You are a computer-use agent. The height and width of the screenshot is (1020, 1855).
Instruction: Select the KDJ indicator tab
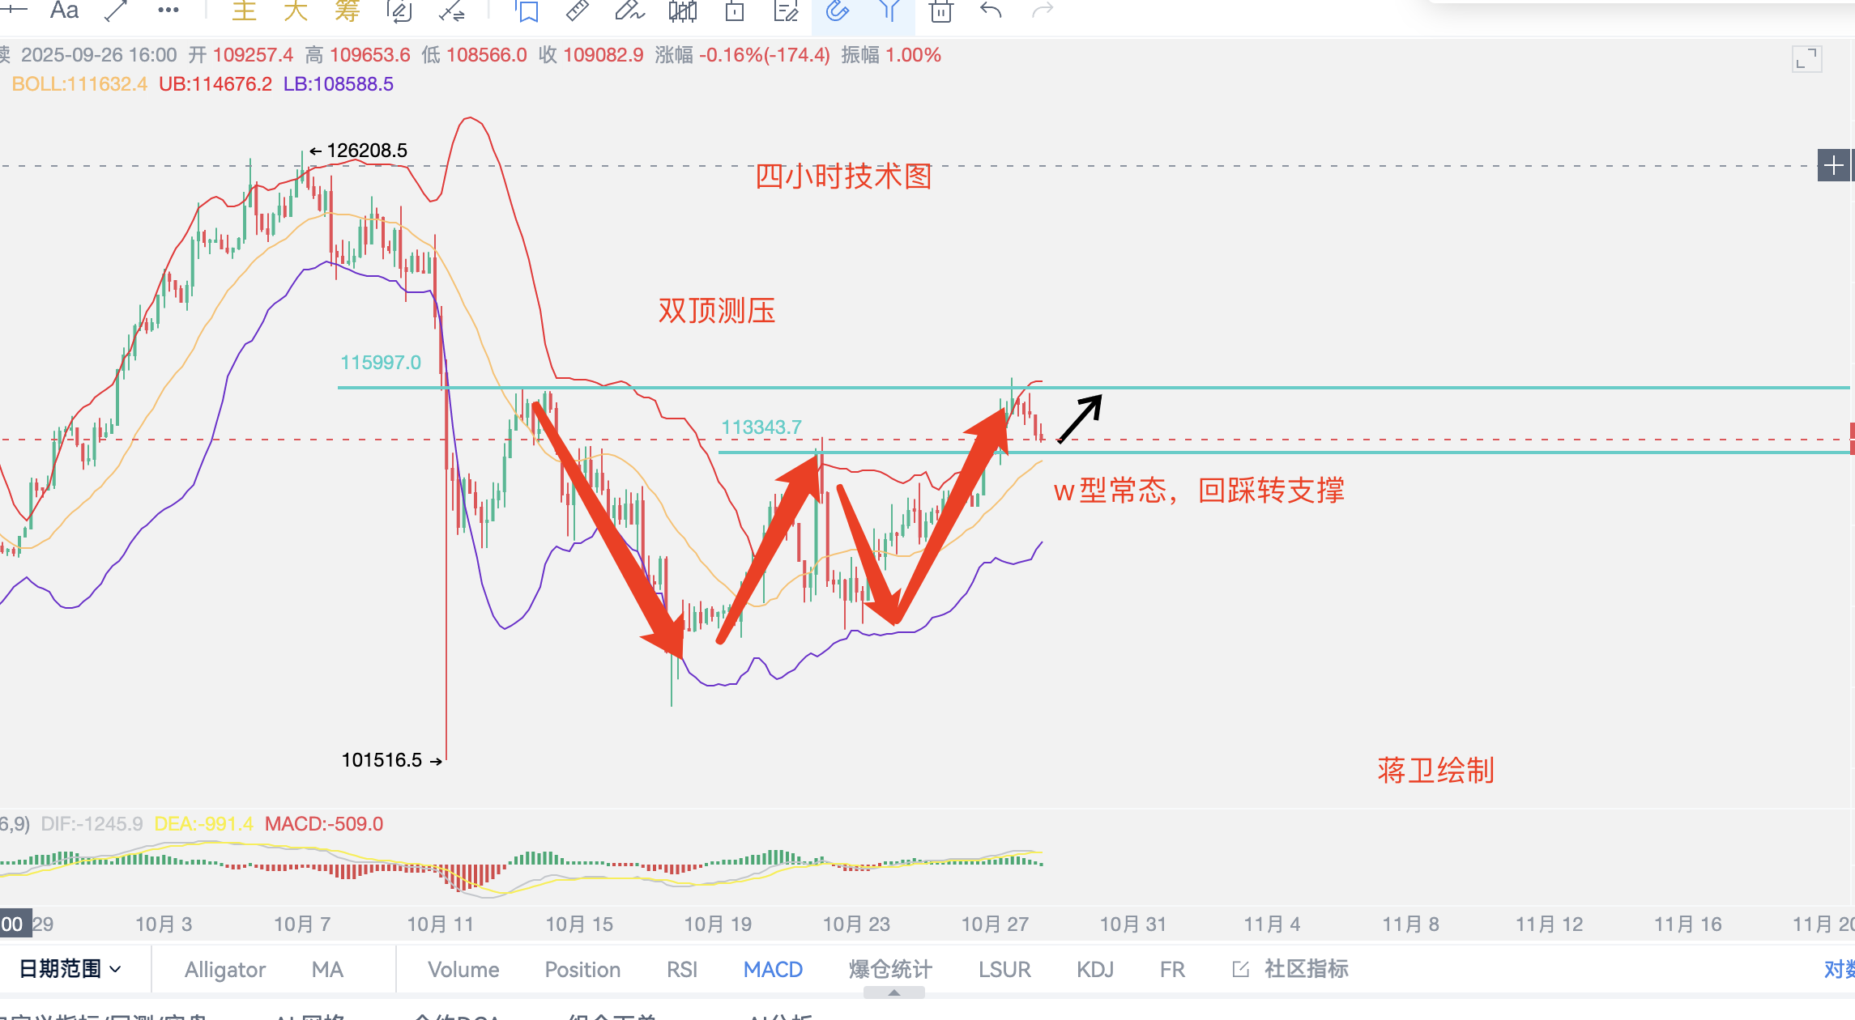point(1094,969)
